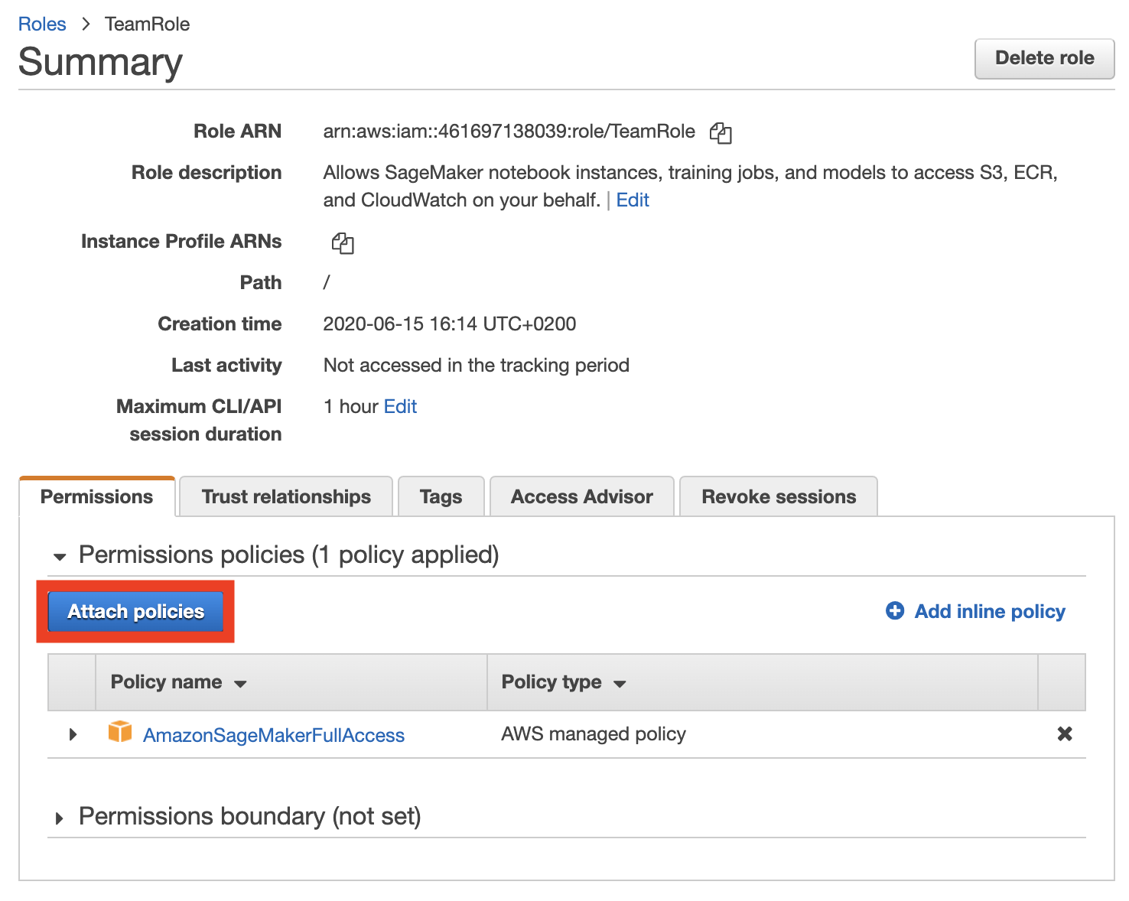Image resolution: width=1129 pixels, height=901 pixels.
Task: Click the creation time value 2020-06-15 16:14
Action: tap(450, 324)
